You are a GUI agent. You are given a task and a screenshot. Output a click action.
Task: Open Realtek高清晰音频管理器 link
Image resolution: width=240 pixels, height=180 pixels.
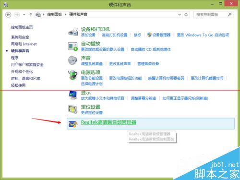click(x=108, y=122)
